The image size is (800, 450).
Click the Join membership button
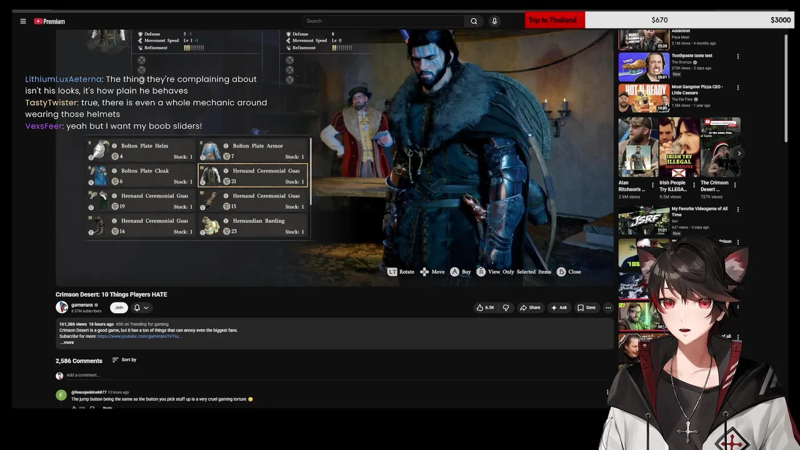(119, 307)
